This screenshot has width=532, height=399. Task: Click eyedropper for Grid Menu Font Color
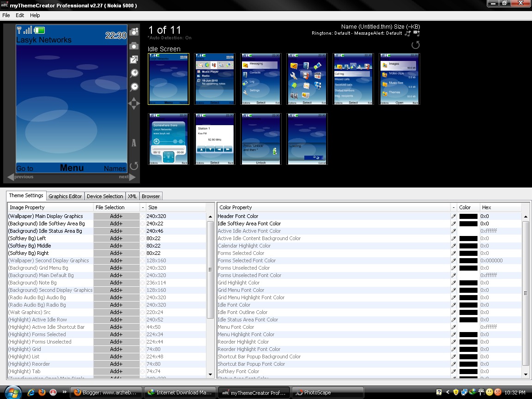tap(453, 290)
